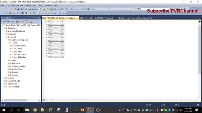
Task: Click the Save floppy disk icon
Action: [x=18, y=9]
